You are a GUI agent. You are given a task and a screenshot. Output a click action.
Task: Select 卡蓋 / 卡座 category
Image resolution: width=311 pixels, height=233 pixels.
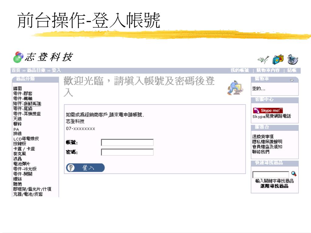pos(24,149)
